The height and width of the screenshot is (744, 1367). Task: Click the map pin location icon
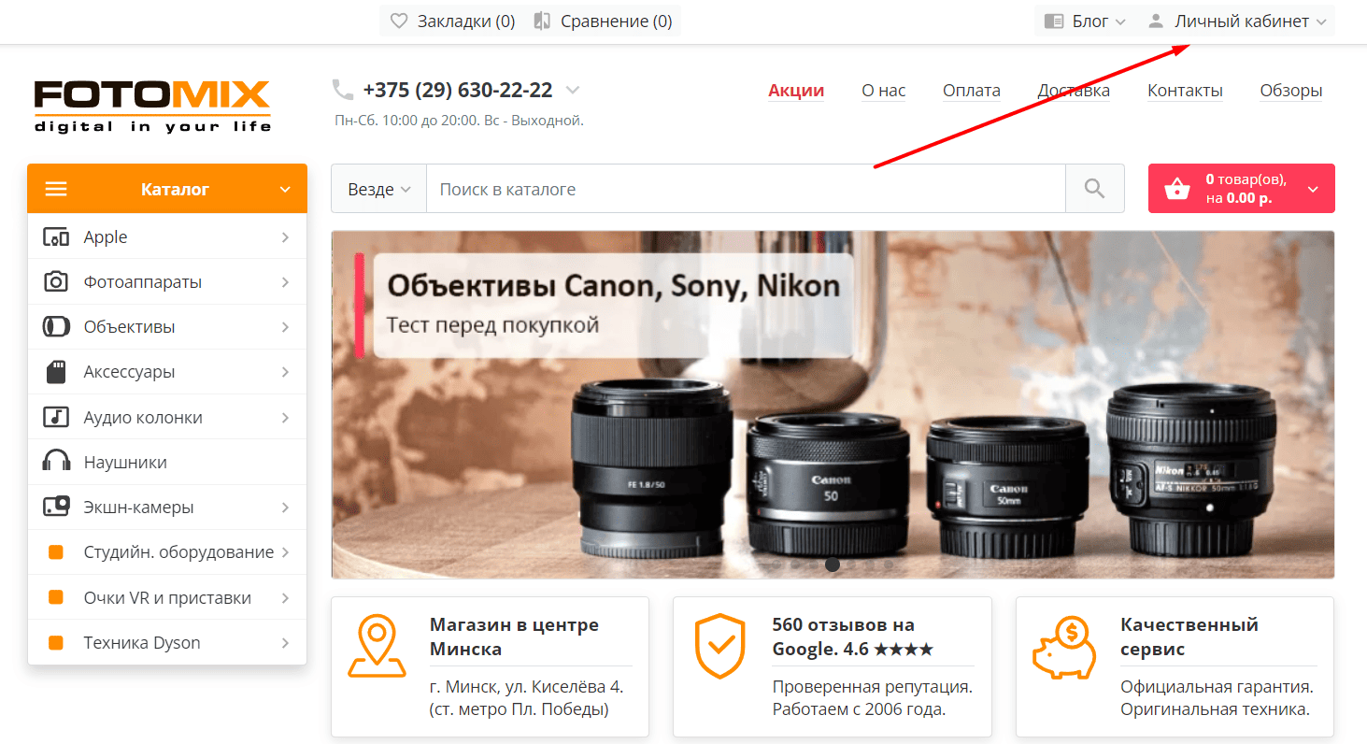click(377, 646)
